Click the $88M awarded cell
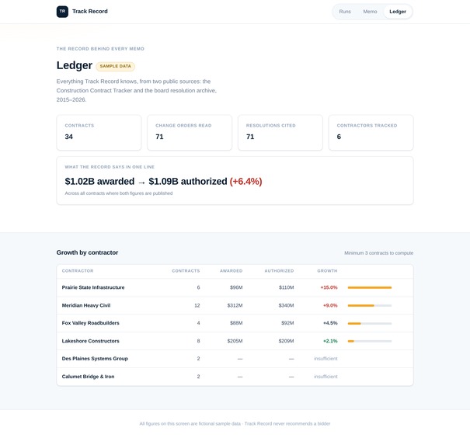 point(236,323)
